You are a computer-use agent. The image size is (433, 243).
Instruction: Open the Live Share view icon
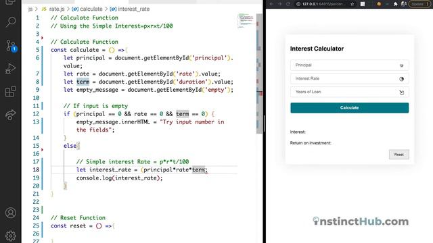(11, 115)
